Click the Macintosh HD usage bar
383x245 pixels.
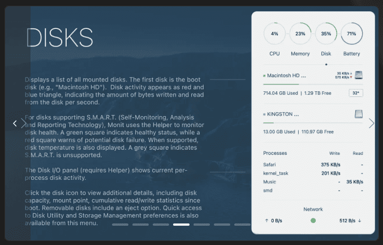point(313,84)
